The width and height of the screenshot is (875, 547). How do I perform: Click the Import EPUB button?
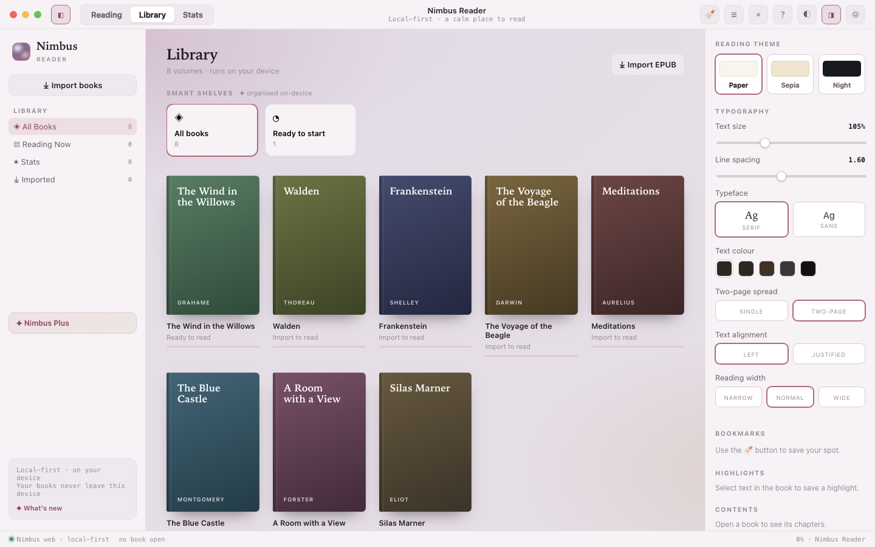pos(648,64)
